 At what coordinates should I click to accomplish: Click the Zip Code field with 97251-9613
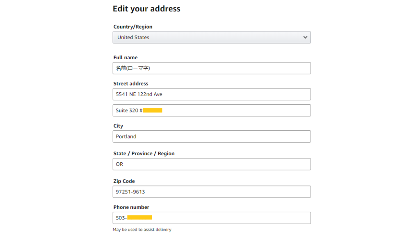tap(211, 192)
